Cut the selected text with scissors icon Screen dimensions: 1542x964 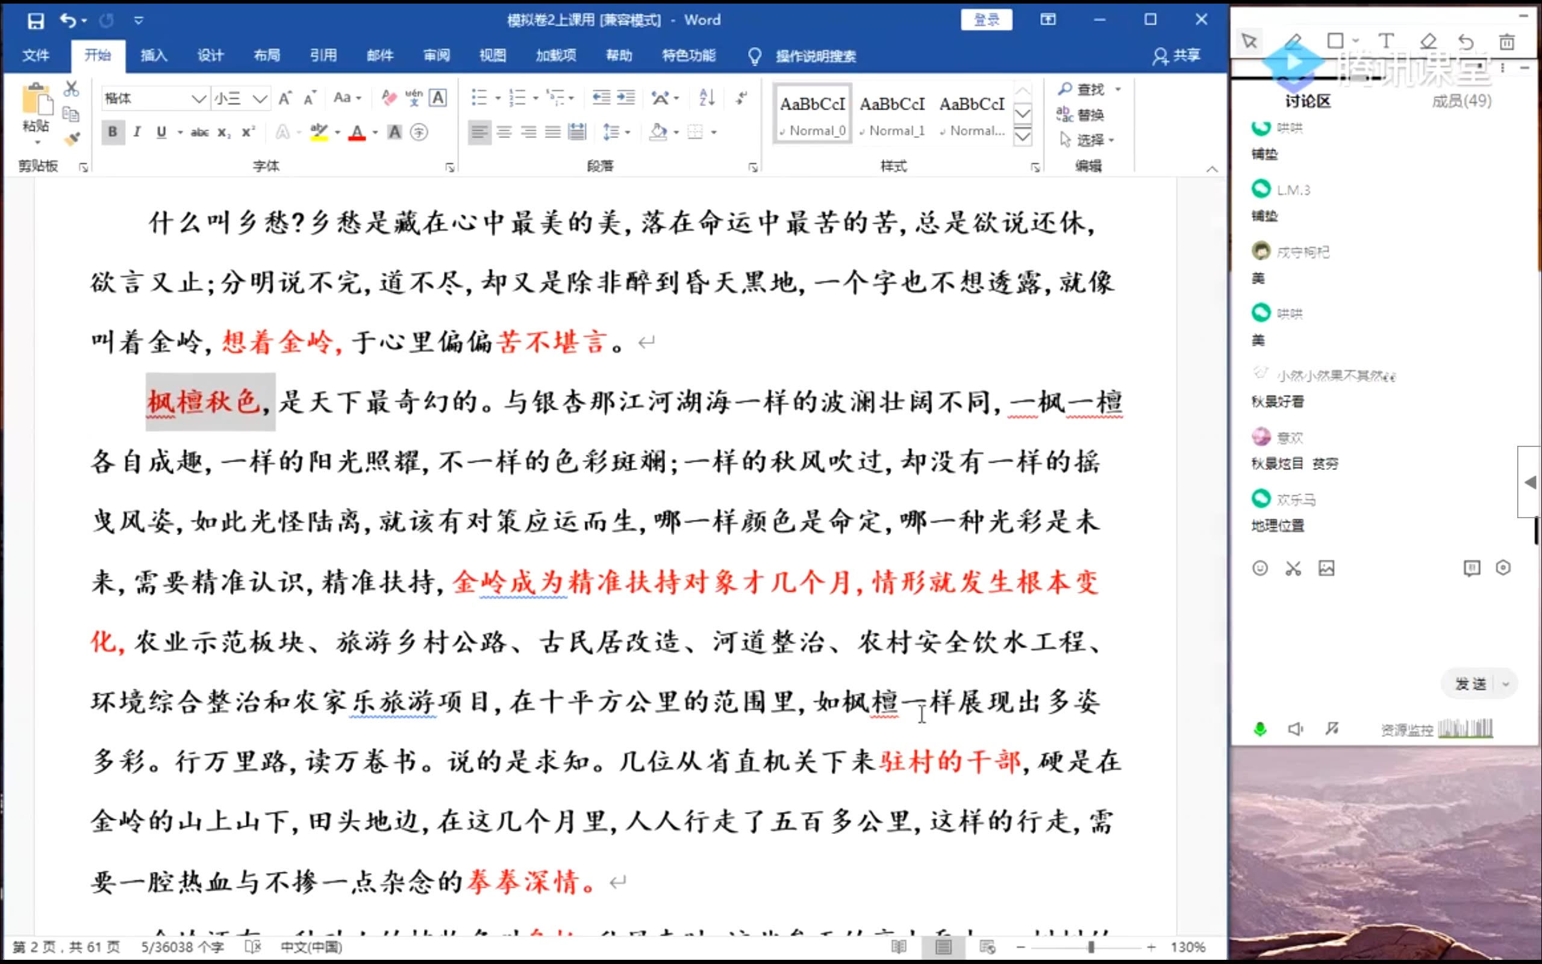70,89
